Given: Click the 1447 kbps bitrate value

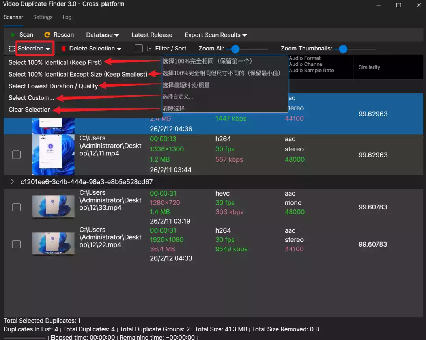Looking at the screenshot, I should [x=231, y=118].
